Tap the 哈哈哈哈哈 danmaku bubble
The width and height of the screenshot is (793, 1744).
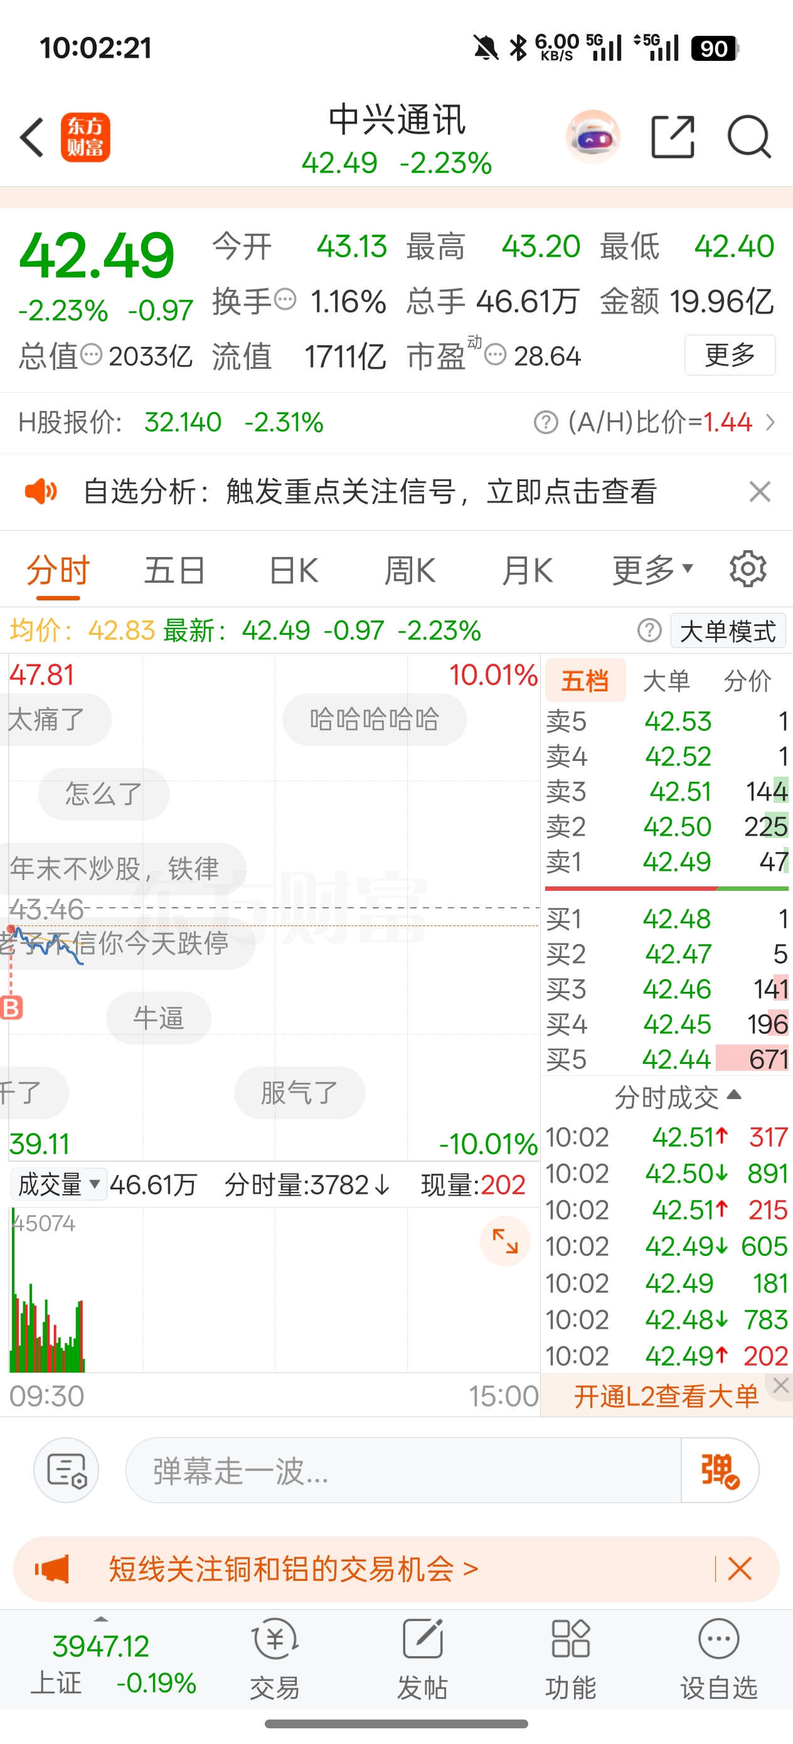point(375,719)
